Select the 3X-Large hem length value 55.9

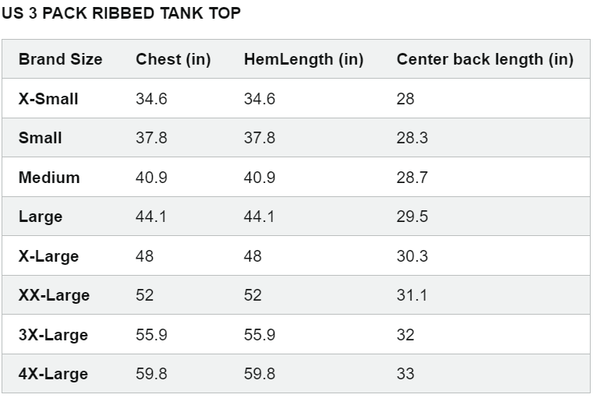pos(259,335)
